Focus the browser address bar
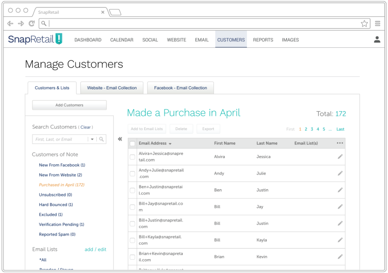Viewport: 388px width, 273px height. pyautogui.click(x=204, y=23)
